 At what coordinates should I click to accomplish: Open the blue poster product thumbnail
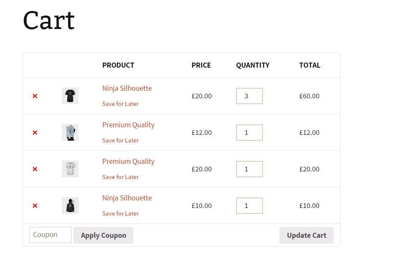point(70,132)
